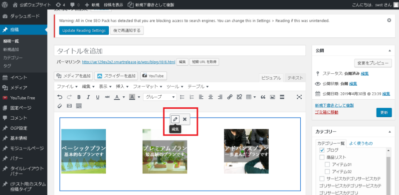
Task: Switch to ビジュアル editor tab
Action: [271, 78]
